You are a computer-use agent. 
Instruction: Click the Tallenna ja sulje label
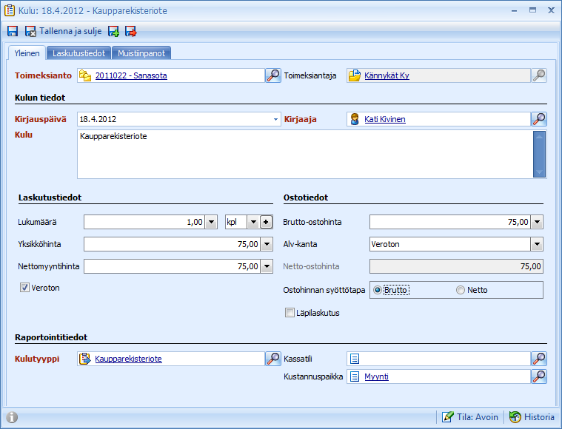70,31
